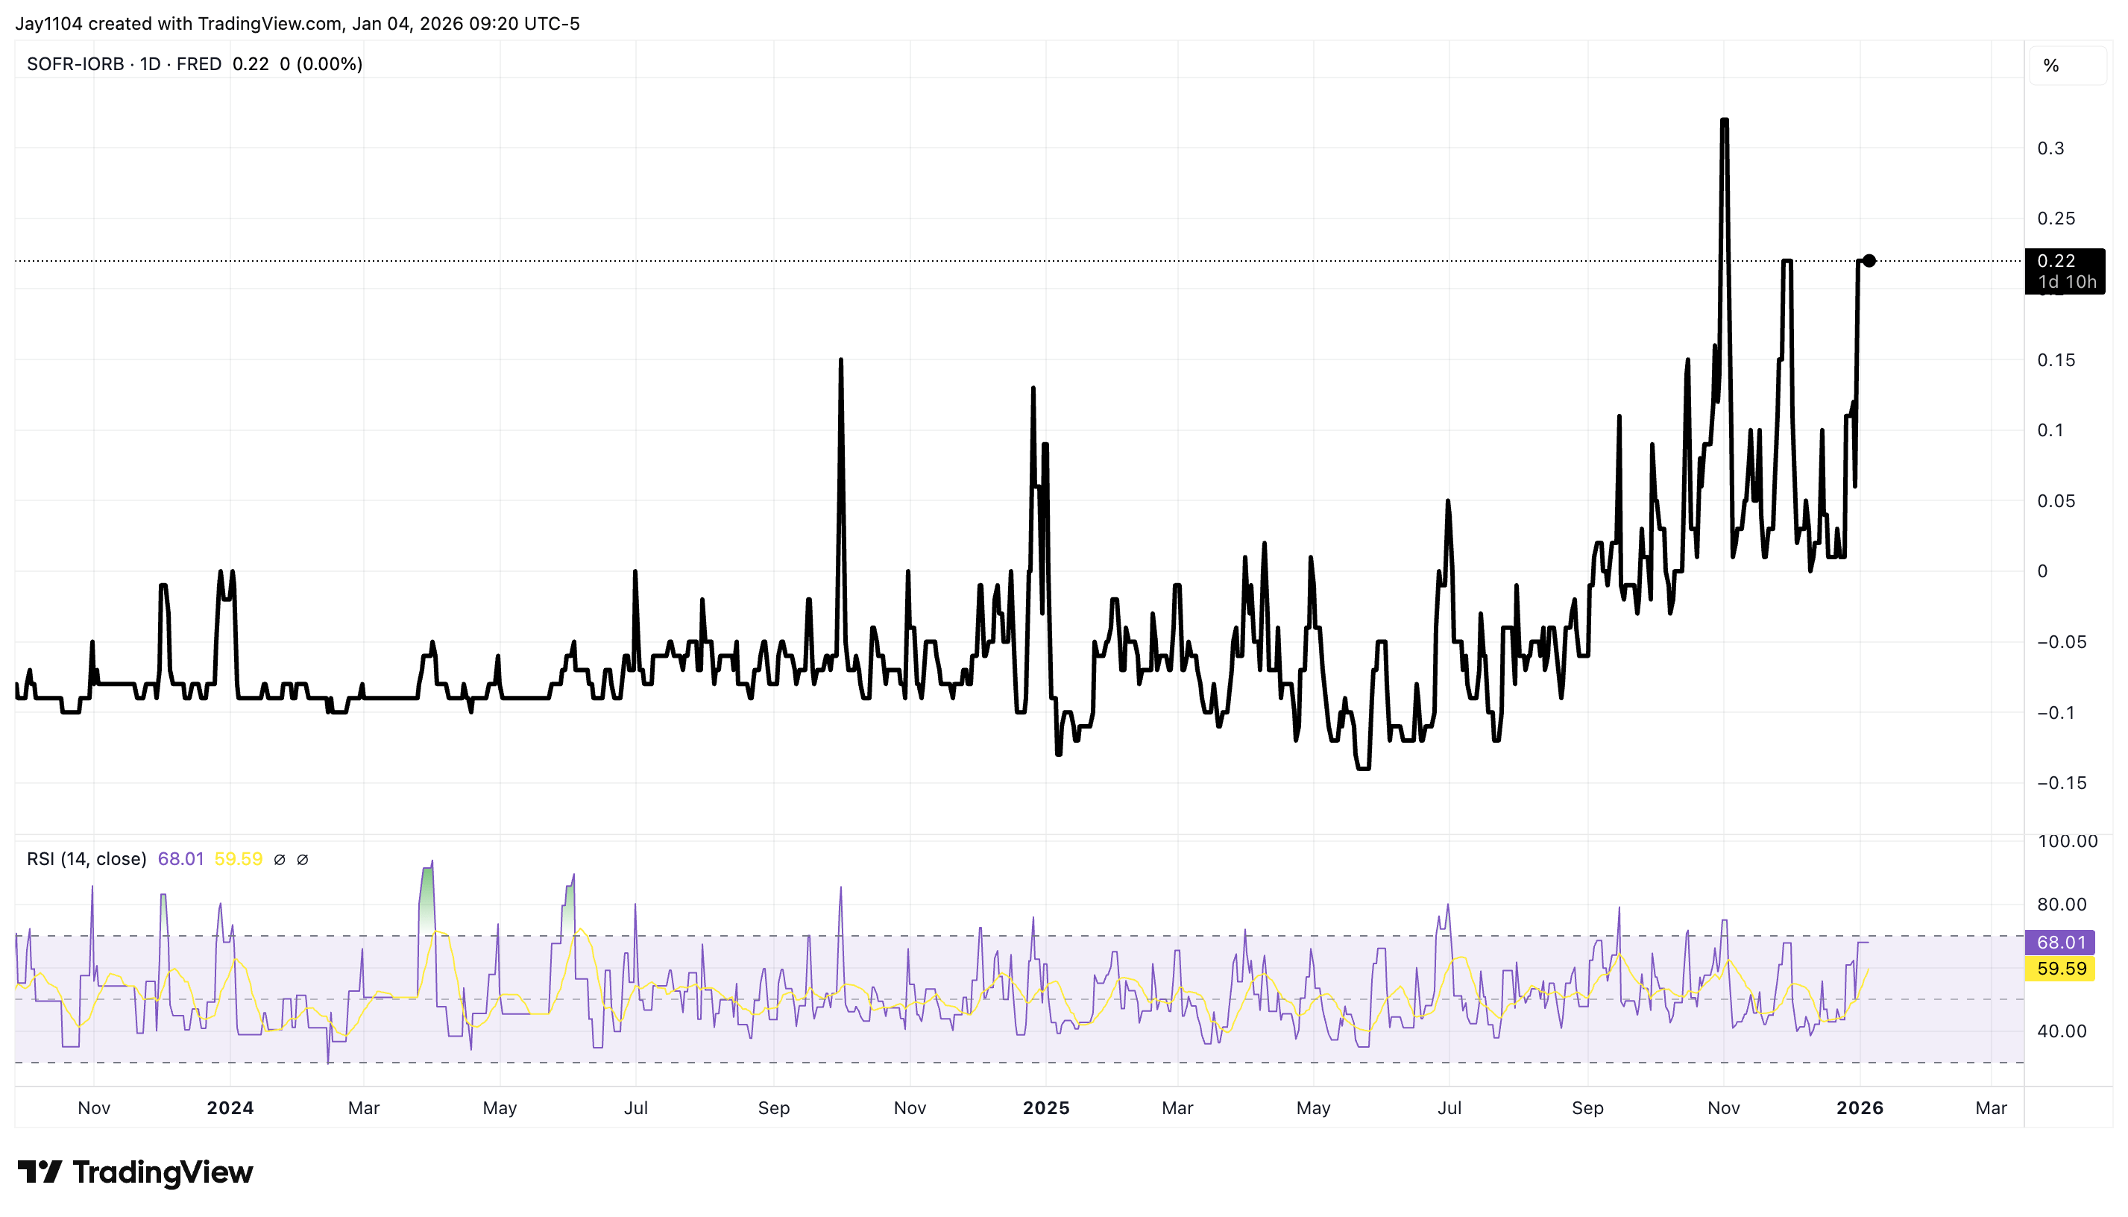
Task: Click the 2026 label on time axis
Action: (x=1860, y=1108)
